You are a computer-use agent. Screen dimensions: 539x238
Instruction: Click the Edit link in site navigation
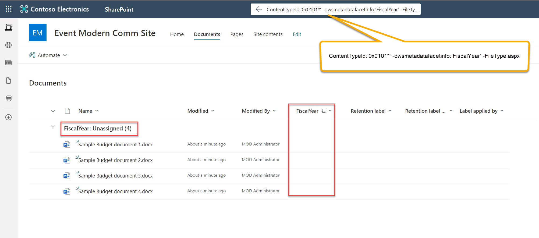[297, 34]
